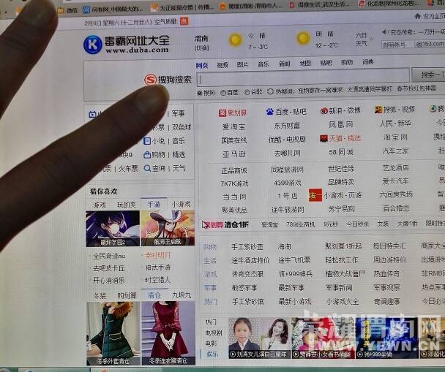
Task: Click the Sogou search S logo
Action: [x=150, y=80]
